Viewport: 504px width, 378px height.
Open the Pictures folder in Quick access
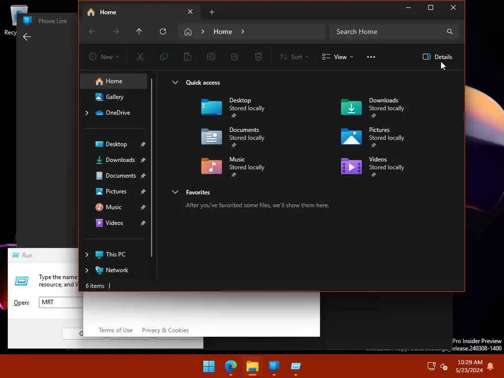click(372, 137)
